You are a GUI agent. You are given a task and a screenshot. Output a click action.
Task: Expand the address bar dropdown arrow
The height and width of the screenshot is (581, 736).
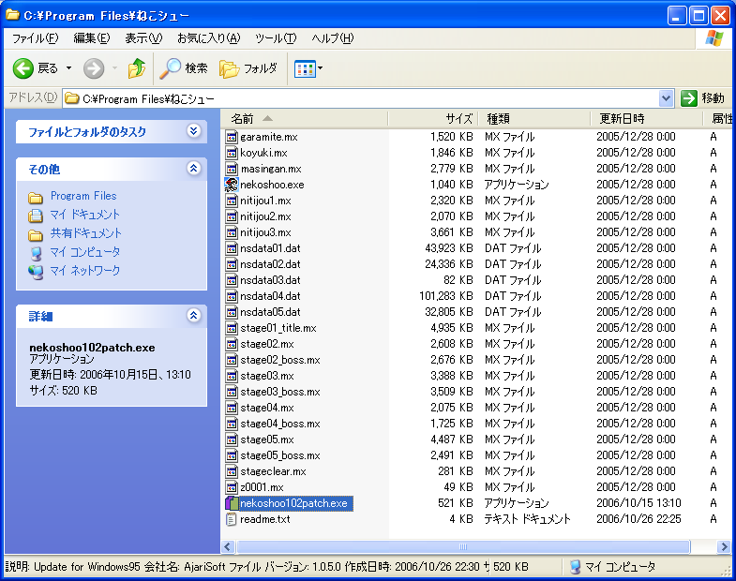tap(666, 97)
